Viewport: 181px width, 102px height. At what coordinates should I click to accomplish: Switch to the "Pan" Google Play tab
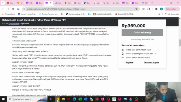(x=68, y=3)
